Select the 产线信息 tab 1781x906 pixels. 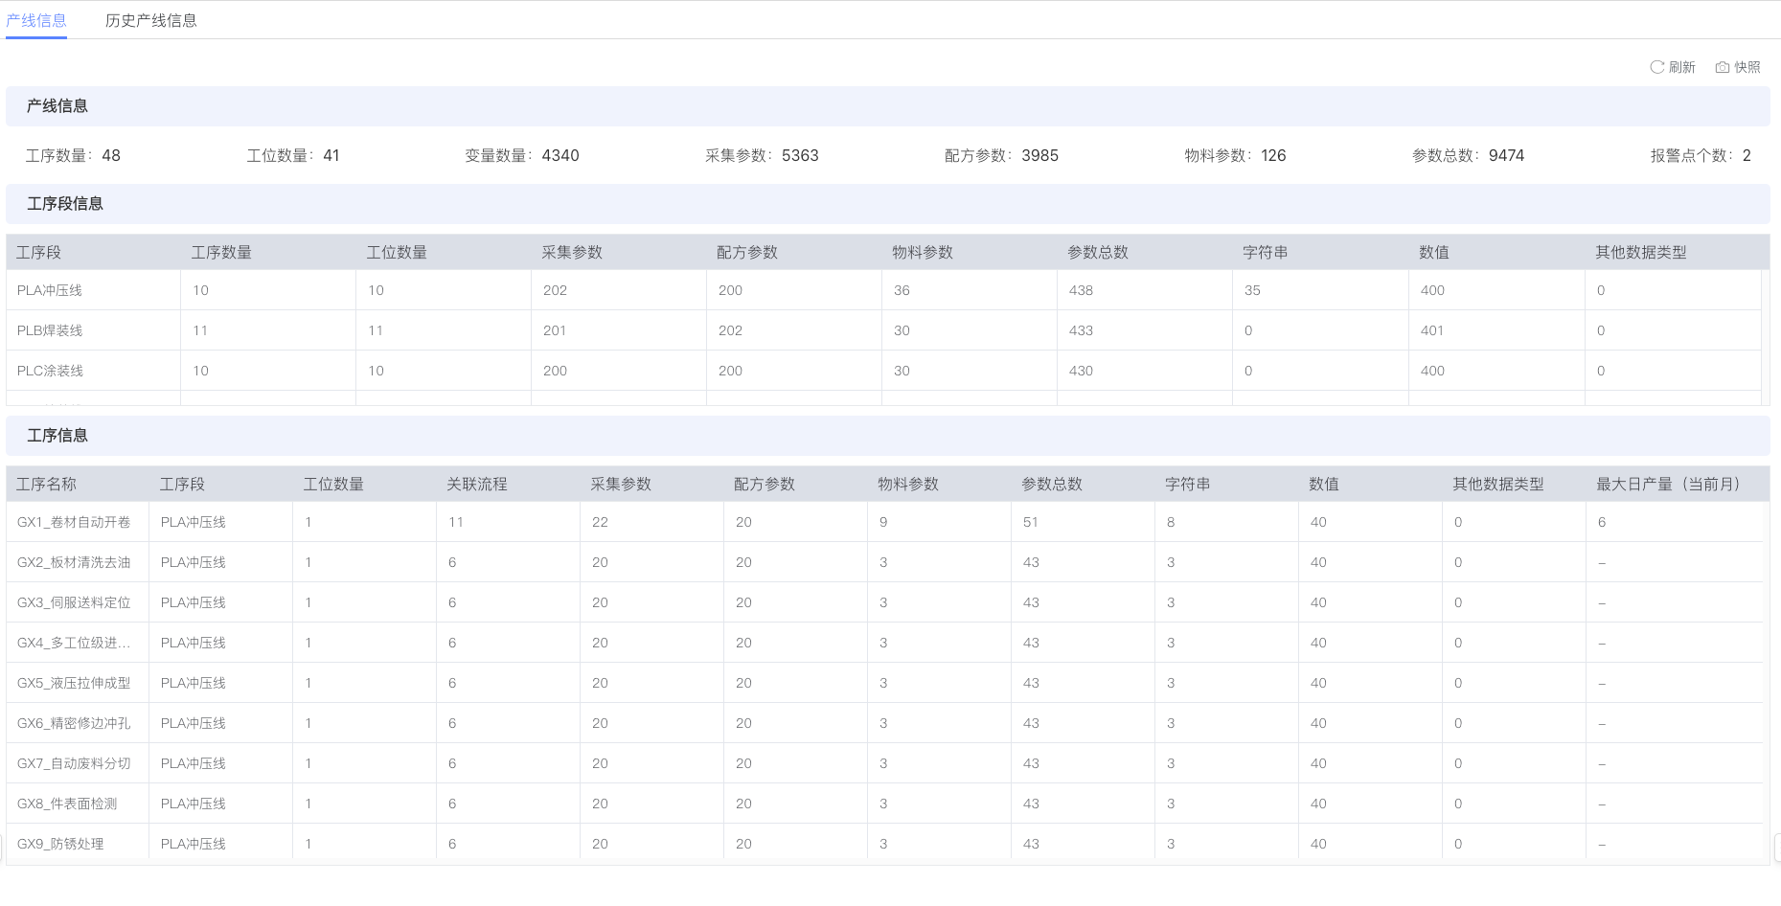click(x=36, y=20)
